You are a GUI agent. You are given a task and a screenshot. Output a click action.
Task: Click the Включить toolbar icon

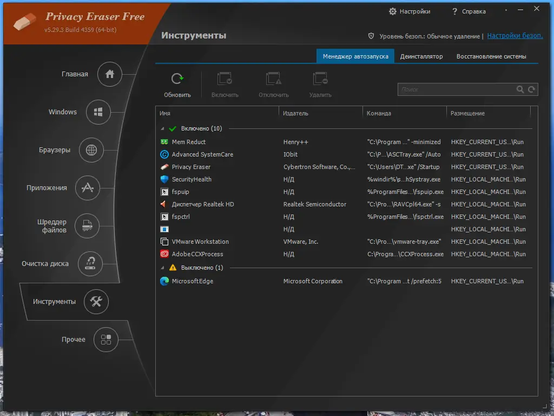[225, 79]
